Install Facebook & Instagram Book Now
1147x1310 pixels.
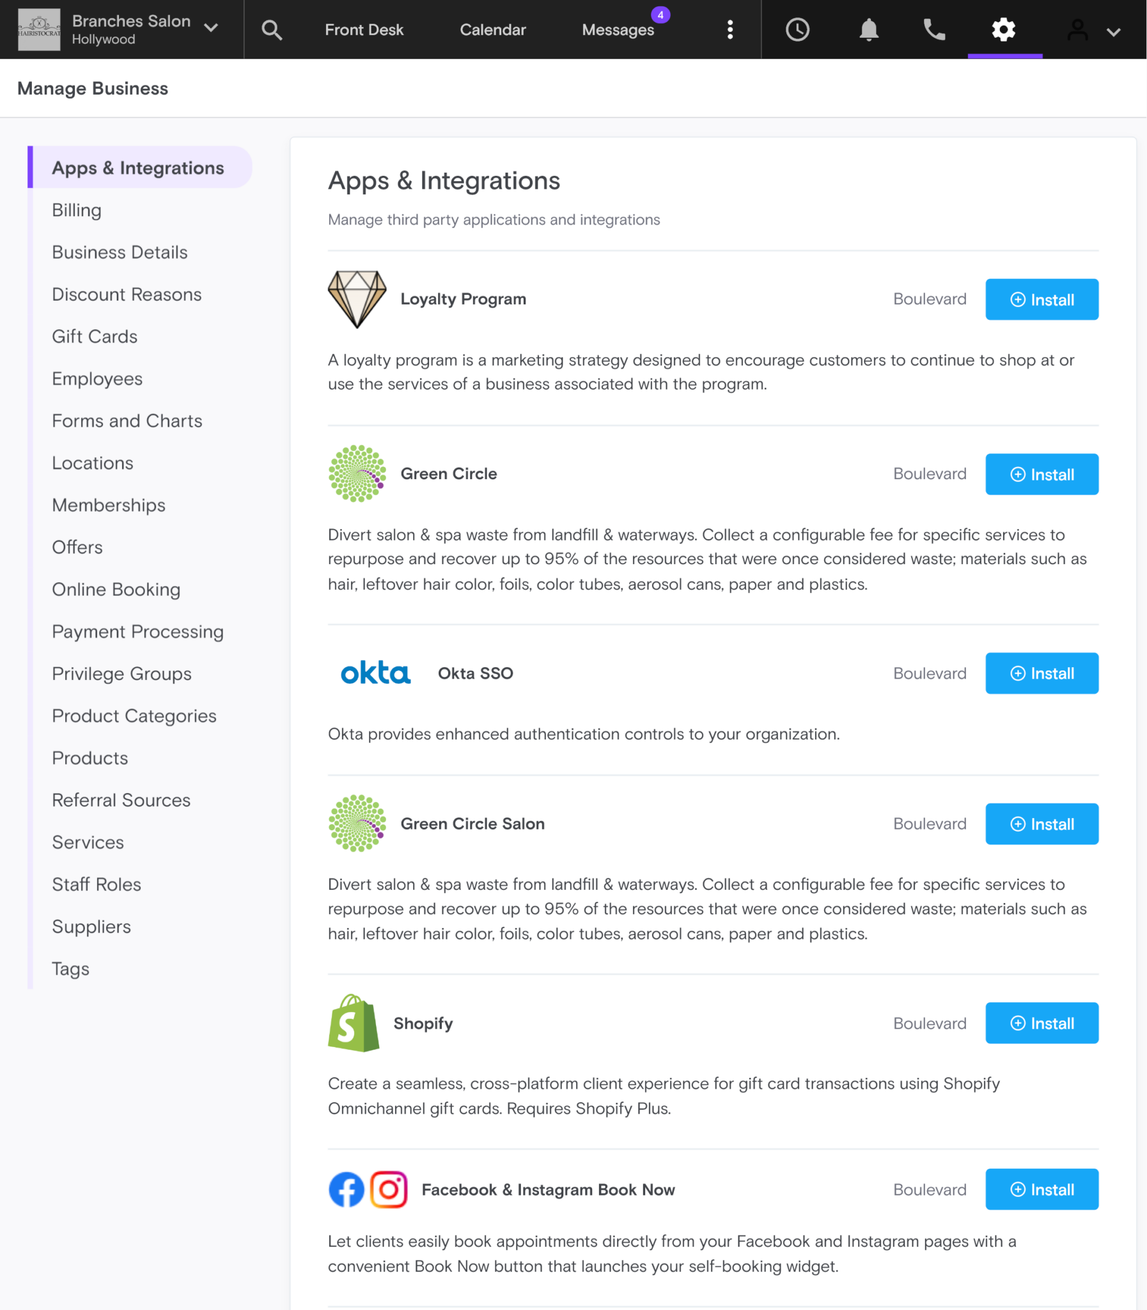tap(1042, 1189)
